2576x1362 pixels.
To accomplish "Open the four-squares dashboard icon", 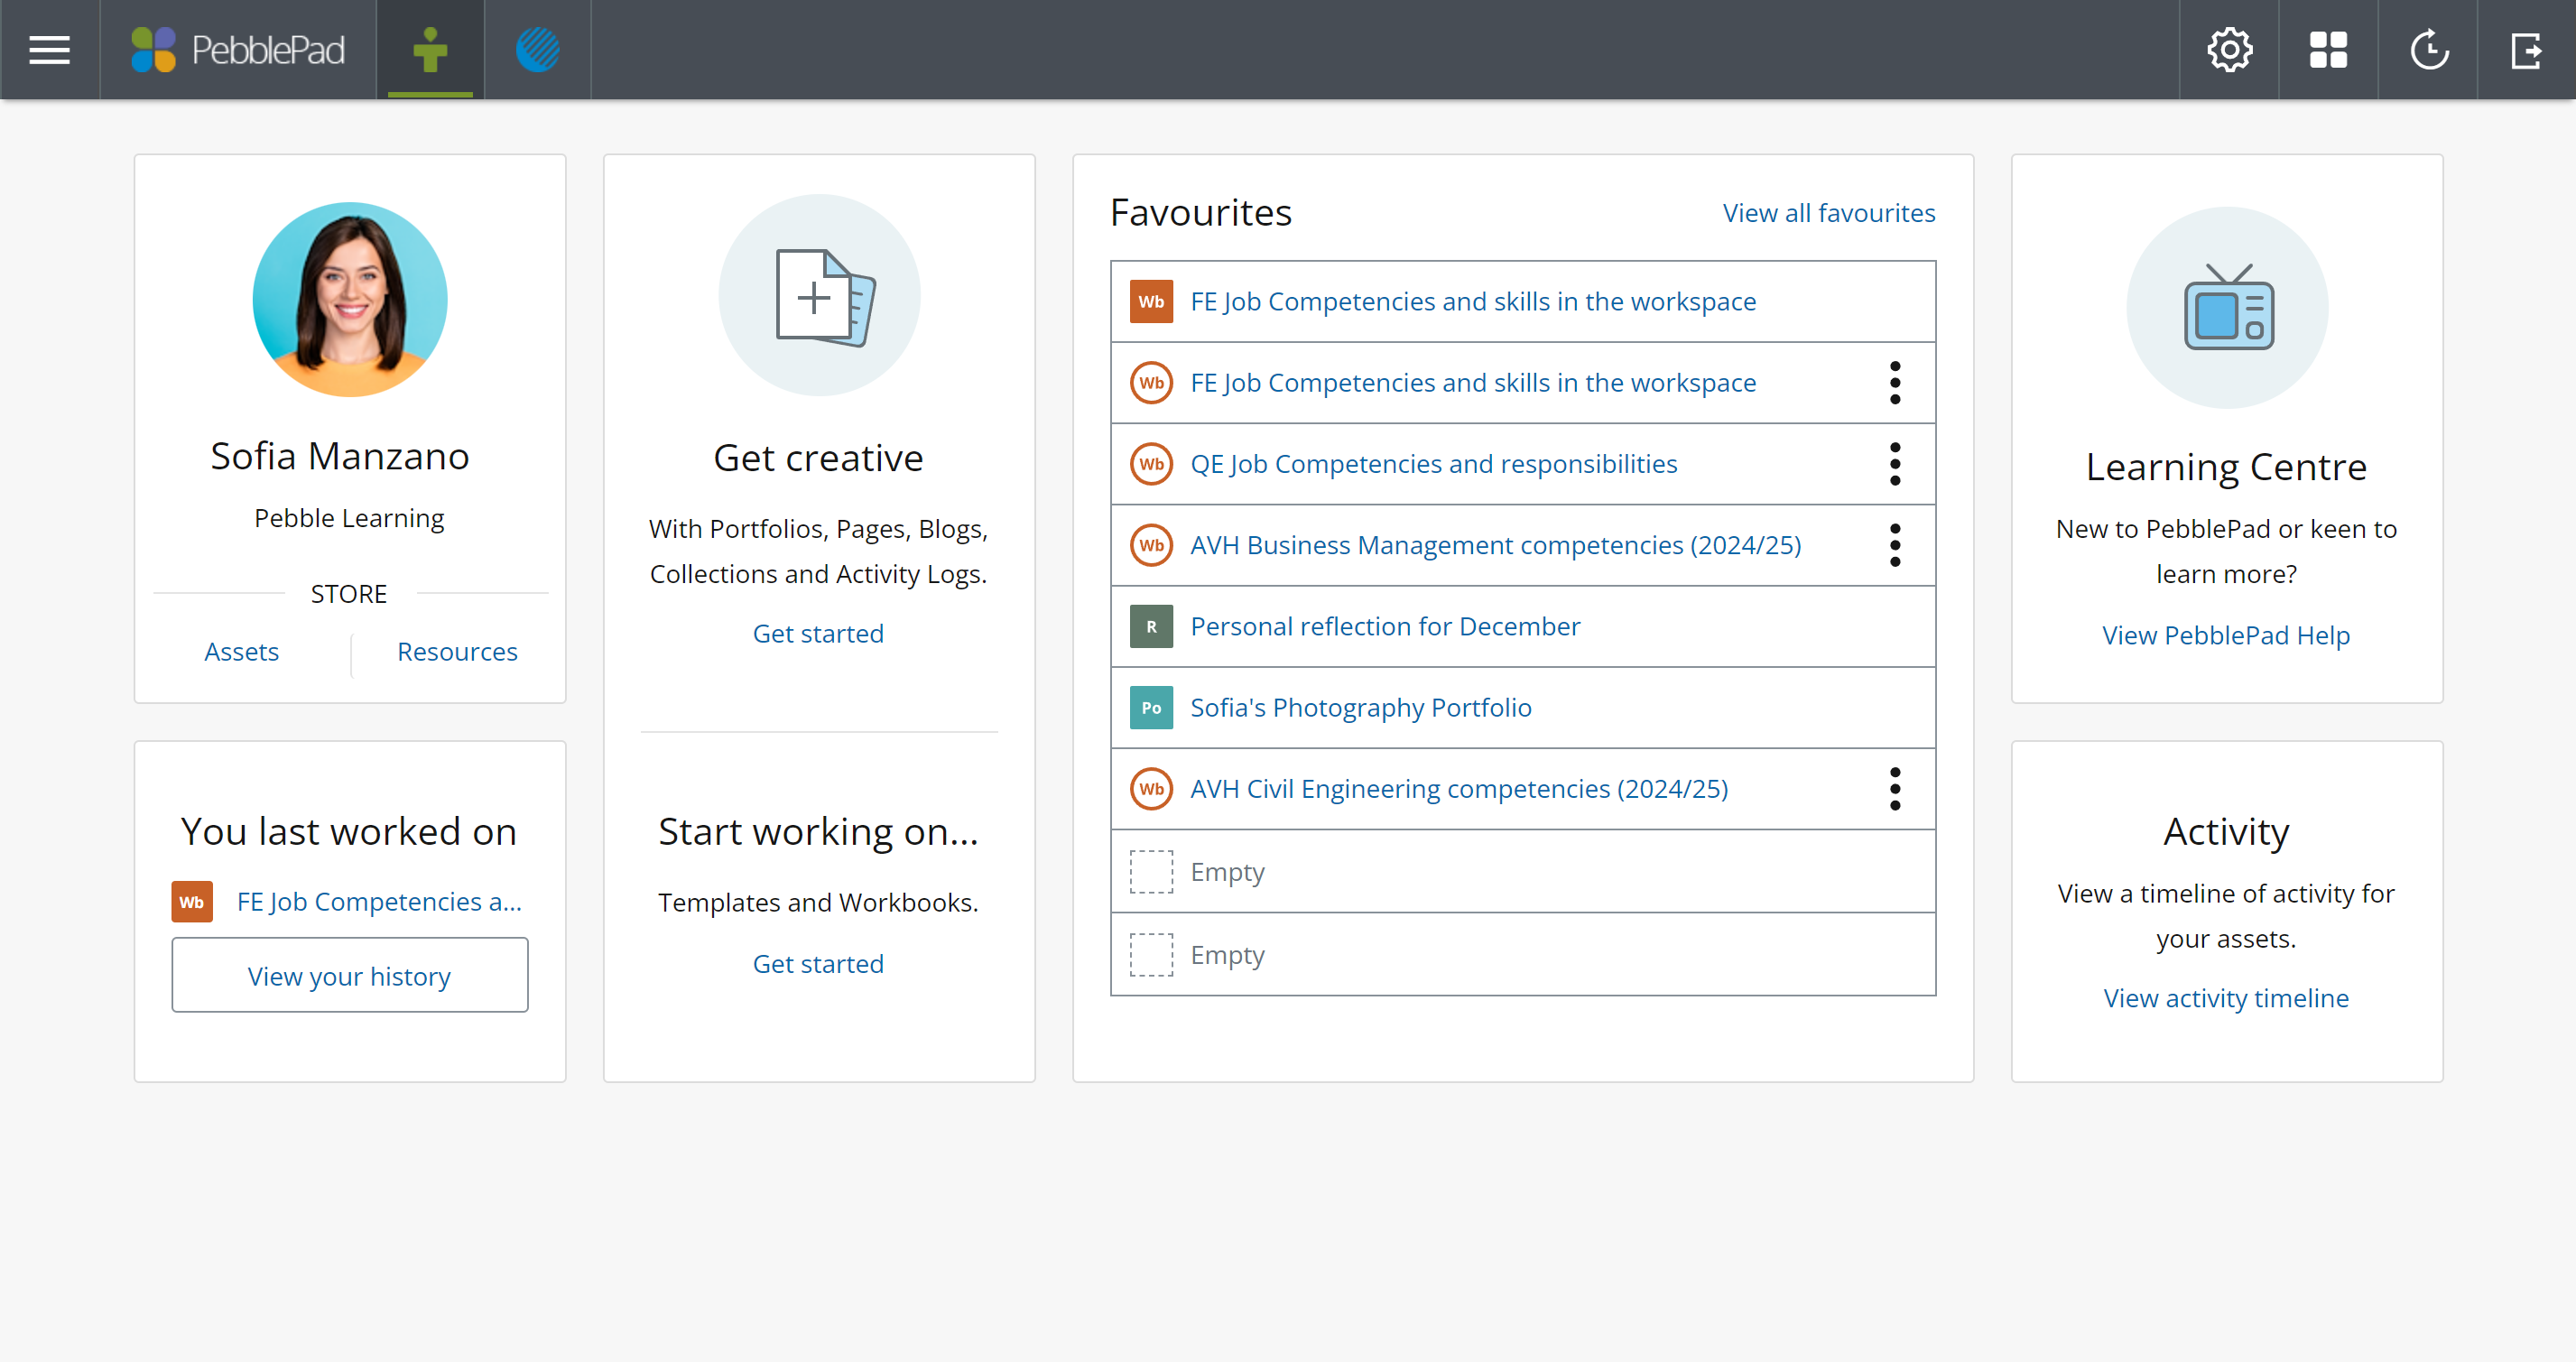I will pyautogui.click(x=2328, y=49).
